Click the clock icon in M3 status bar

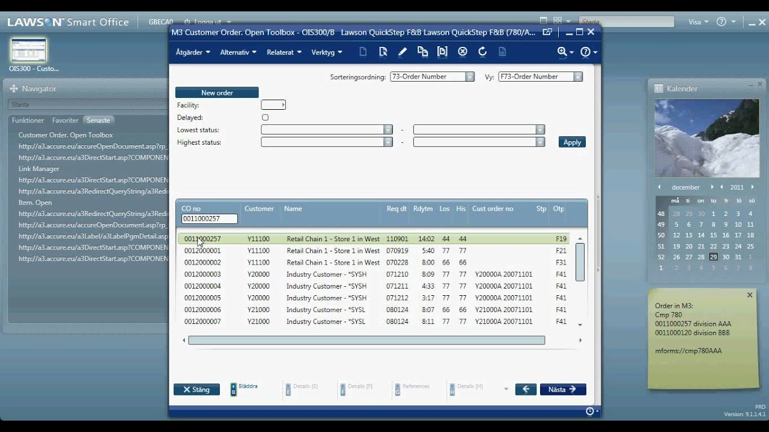coord(590,411)
